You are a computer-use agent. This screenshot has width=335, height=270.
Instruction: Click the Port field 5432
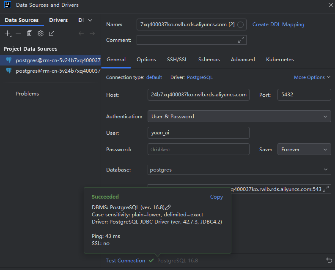point(304,95)
